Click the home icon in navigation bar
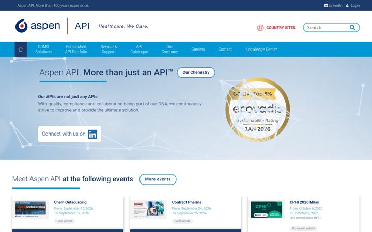The width and height of the screenshot is (372, 232). (21, 49)
